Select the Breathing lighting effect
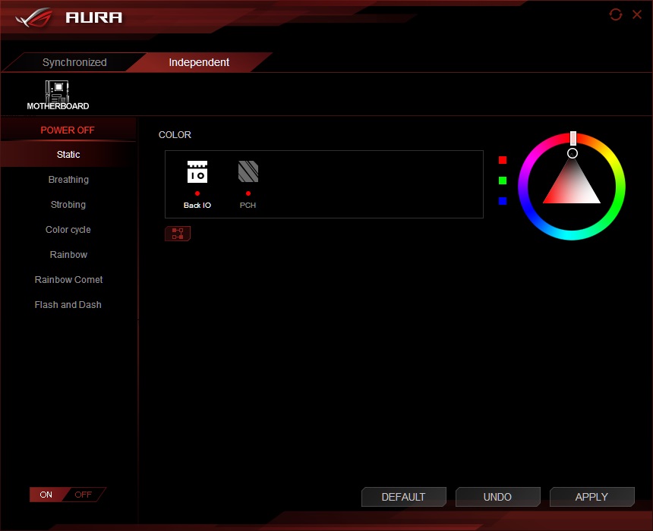This screenshot has width=653, height=531. [x=68, y=179]
